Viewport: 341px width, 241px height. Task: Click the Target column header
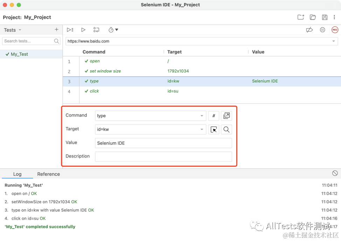point(174,52)
